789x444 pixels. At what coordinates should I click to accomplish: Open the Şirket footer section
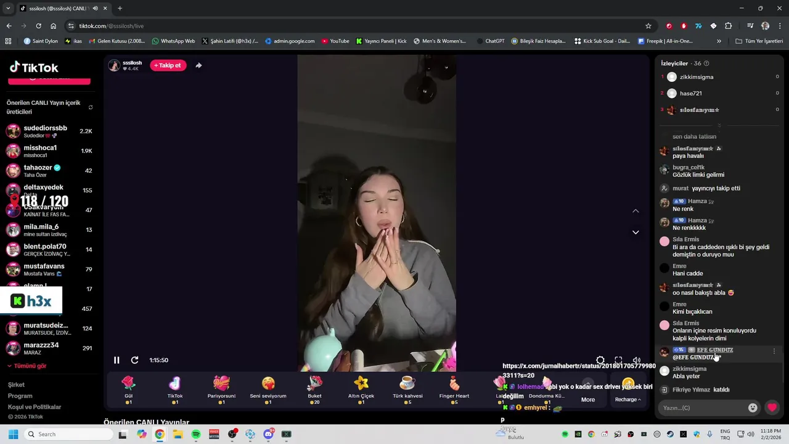tap(16, 385)
